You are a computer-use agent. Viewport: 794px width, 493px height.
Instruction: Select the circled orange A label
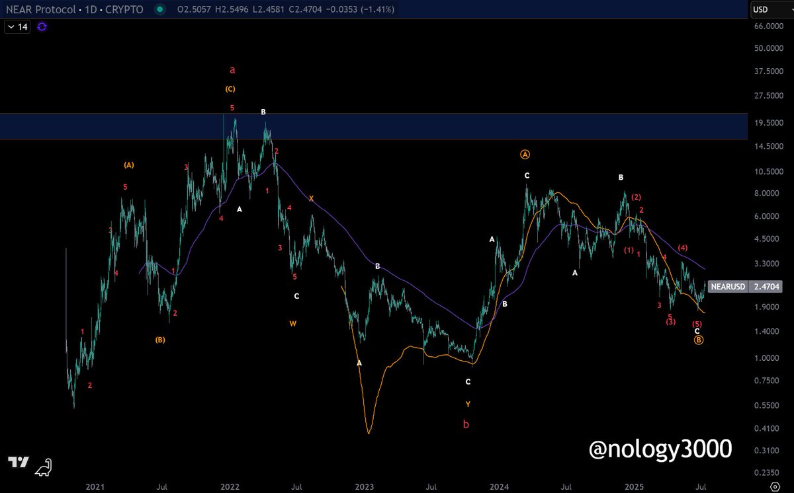525,154
